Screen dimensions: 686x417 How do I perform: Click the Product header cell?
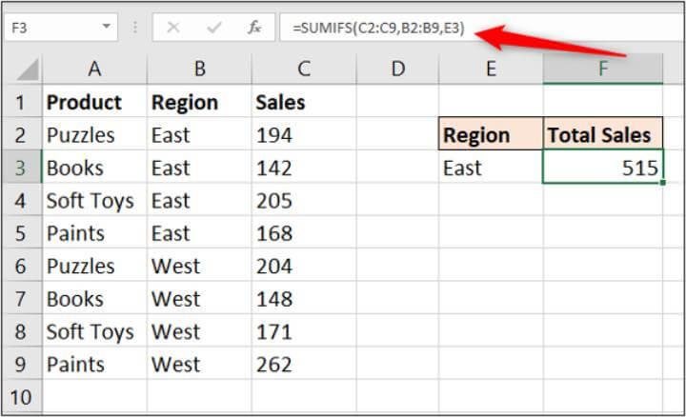pyautogui.click(x=94, y=103)
